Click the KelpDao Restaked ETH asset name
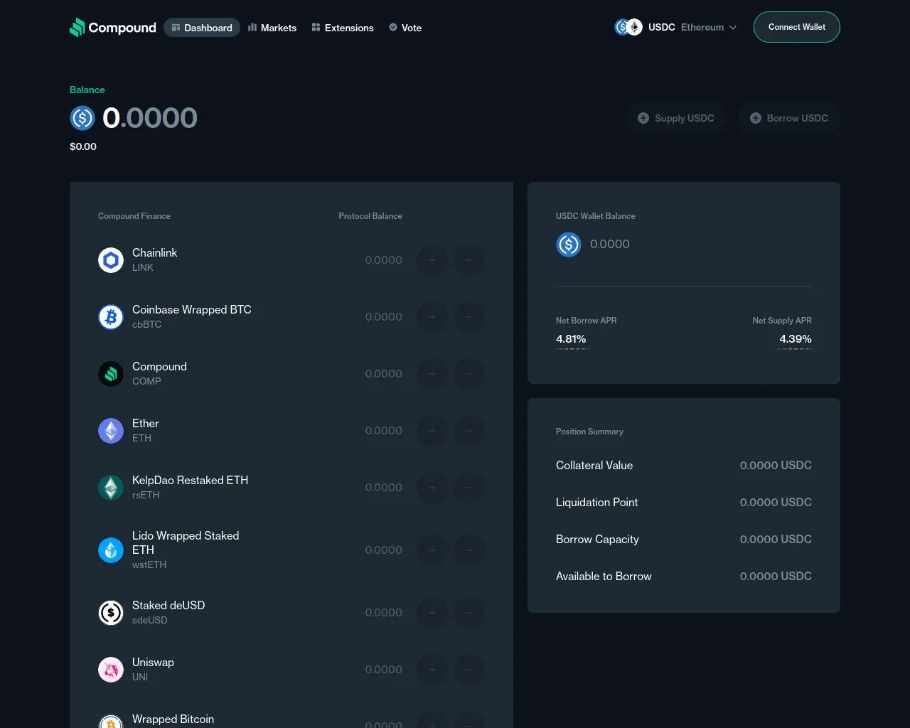Viewport: 910px width, 728px height. point(190,481)
